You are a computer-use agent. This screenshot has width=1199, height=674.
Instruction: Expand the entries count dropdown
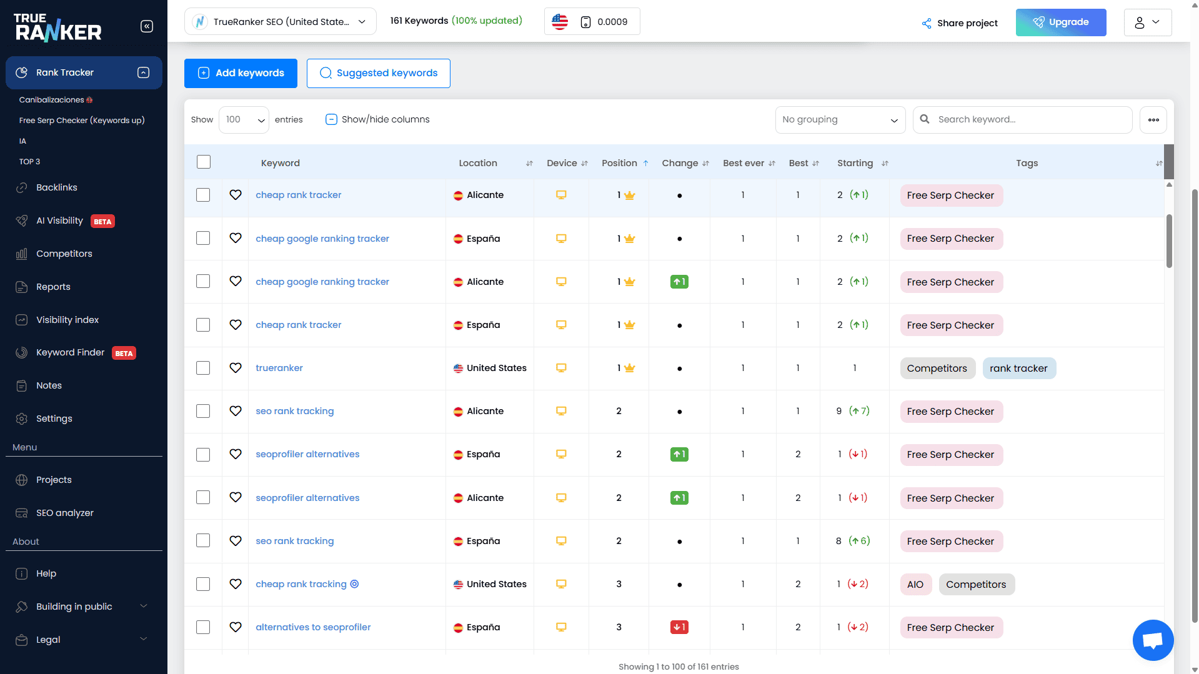pos(244,119)
